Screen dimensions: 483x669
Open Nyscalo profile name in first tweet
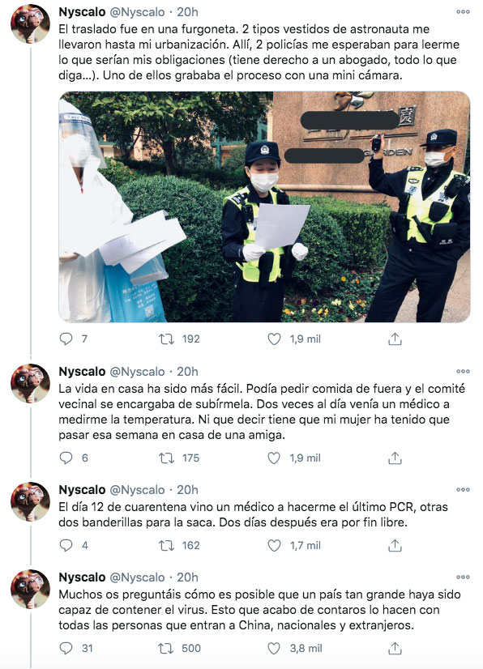point(82,12)
